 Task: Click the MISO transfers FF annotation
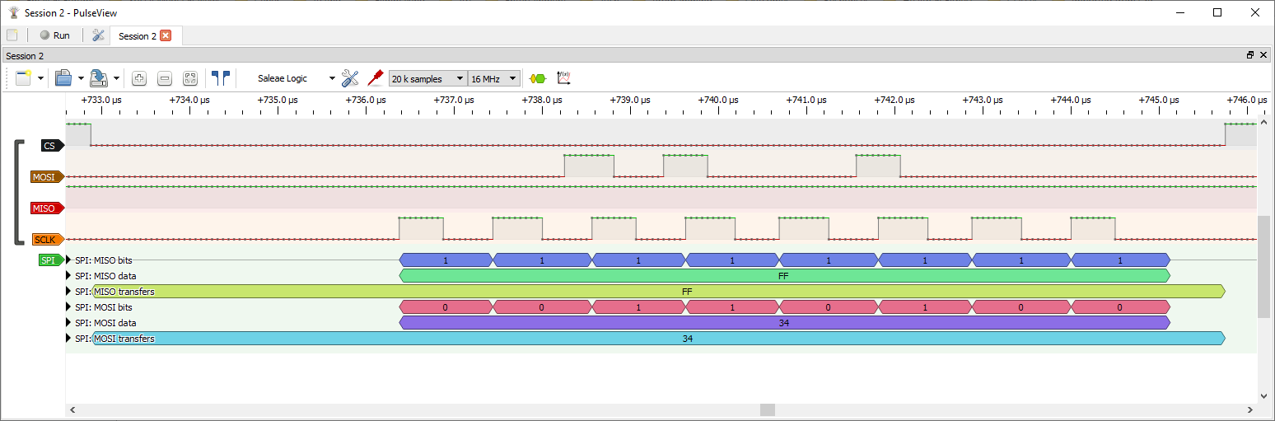pyautogui.click(x=659, y=292)
